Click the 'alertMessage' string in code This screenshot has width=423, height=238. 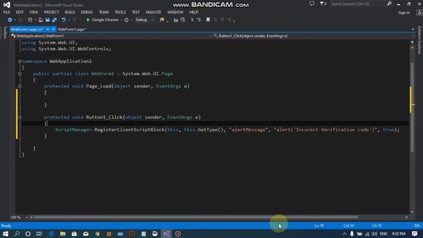249,130
